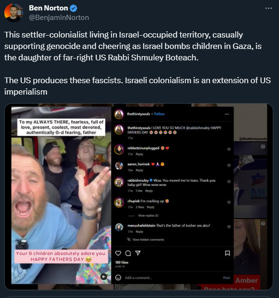Screen dimensions: 279x298
Task: Click Ben Norton's profile avatar
Action: (13, 13)
